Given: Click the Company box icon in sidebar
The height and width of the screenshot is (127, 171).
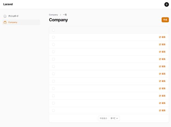Looking at the screenshot, I should coord(5,22).
